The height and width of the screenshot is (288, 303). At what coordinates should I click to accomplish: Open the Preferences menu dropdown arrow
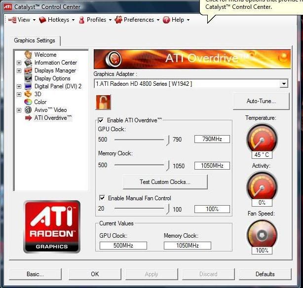(x=158, y=20)
